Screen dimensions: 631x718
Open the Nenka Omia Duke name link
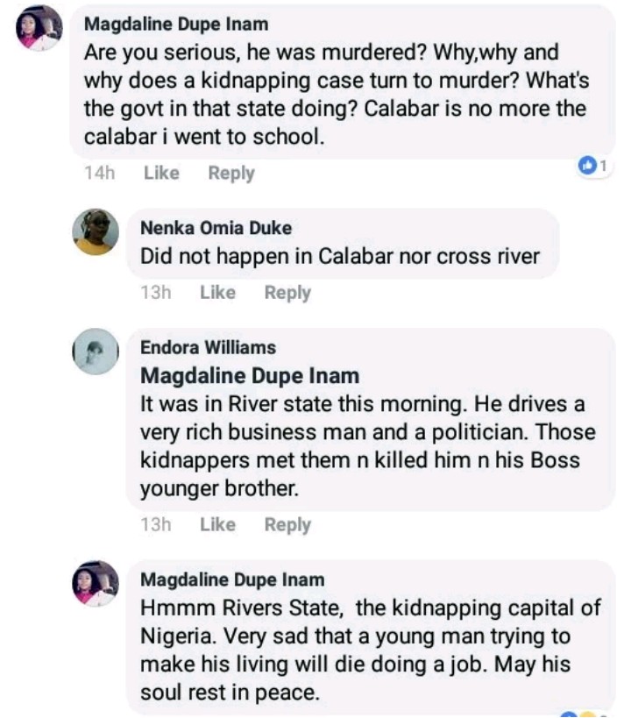(216, 228)
